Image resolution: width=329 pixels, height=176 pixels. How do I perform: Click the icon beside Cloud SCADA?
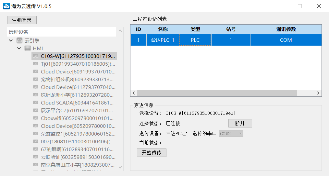(x=36, y=103)
